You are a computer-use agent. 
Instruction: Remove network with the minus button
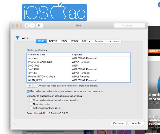click(x=35, y=86)
